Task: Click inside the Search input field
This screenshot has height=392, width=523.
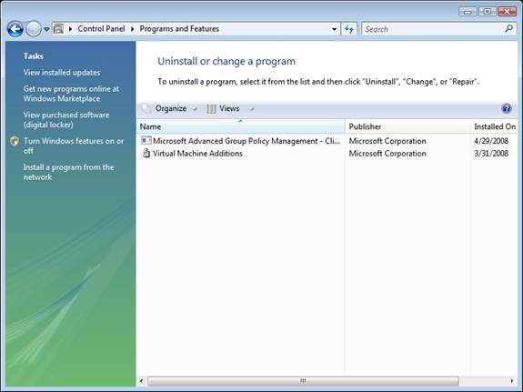Action: pos(433,29)
